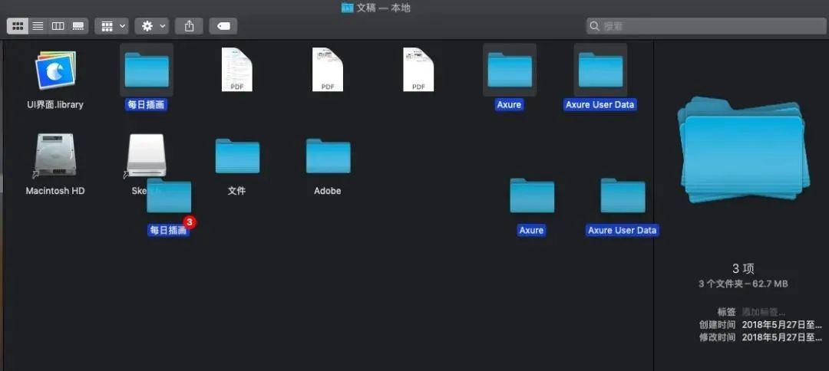This screenshot has height=371, width=829.
Task: Switch to list view mode
Action: point(38,26)
